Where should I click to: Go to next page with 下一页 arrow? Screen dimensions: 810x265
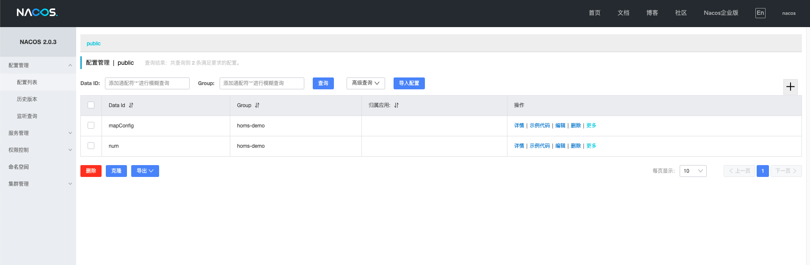tap(786, 171)
